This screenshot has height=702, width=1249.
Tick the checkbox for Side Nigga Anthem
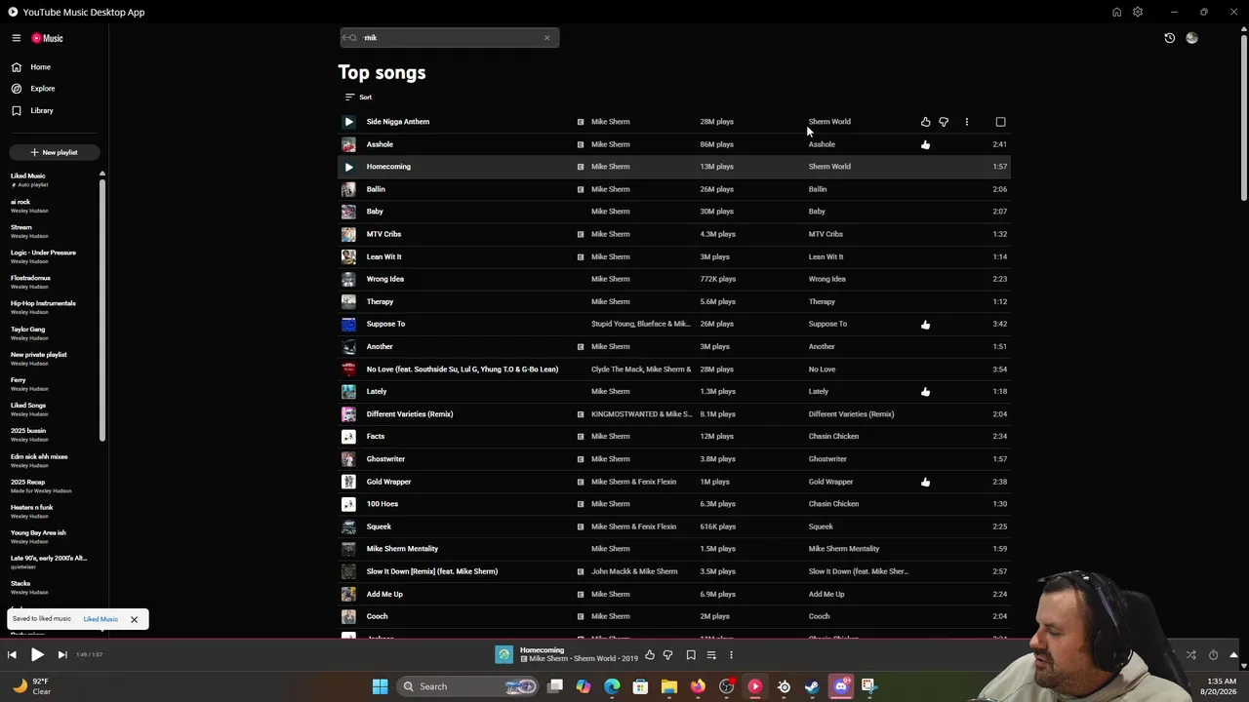(1000, 122)
